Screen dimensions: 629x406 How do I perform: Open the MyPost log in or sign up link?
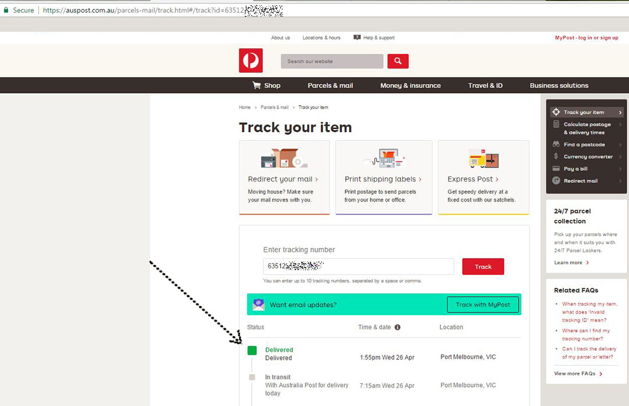(x=587, y=38)
